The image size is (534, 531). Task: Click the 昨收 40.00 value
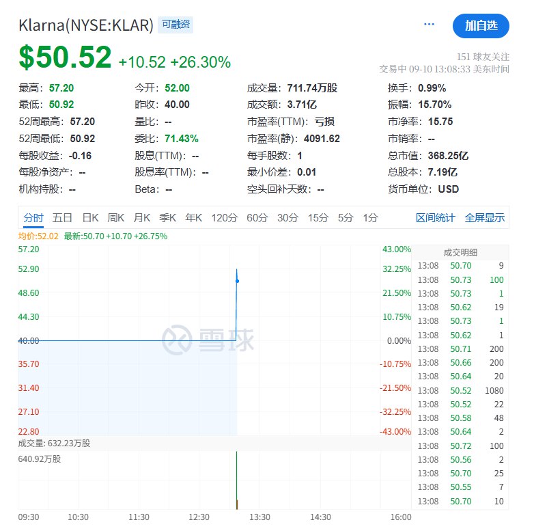pyautogui.click(x=177, y=105)
